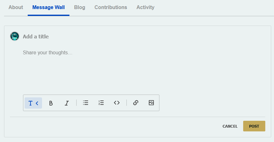Insert a code block
The height and width of the screenshot is (142, 274).
tap(117, 103)
